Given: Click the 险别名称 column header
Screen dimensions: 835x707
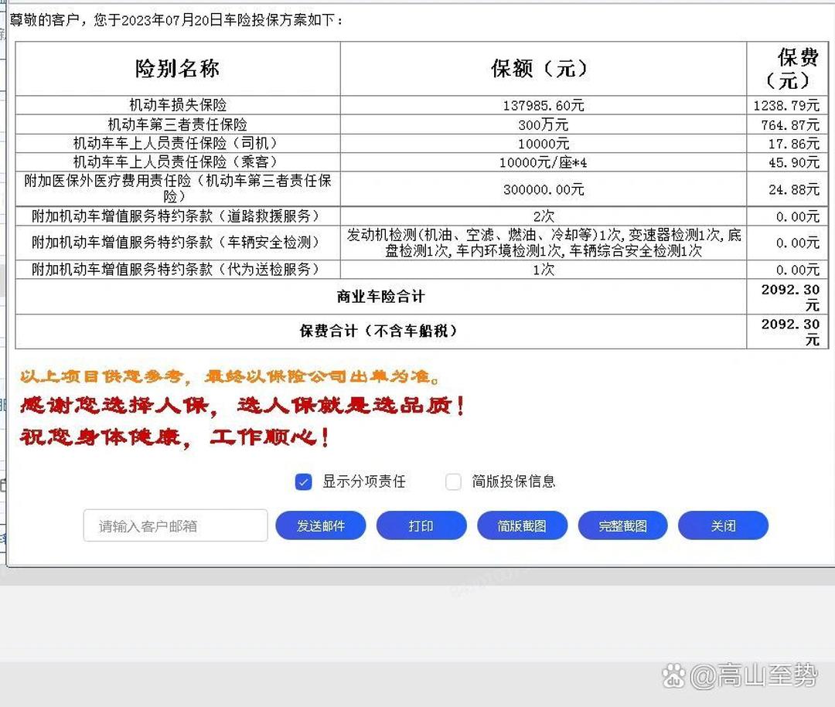Looking at the screenshot, I should [176, 69].
